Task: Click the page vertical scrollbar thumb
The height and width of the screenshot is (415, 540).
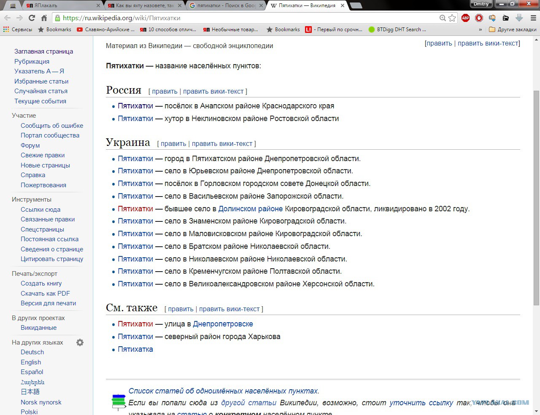Action: (x=536, y=197)
